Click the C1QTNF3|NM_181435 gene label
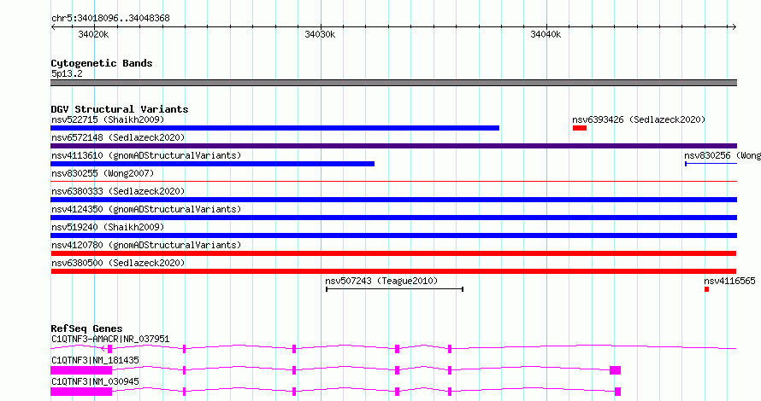 (x=95, y=360)
